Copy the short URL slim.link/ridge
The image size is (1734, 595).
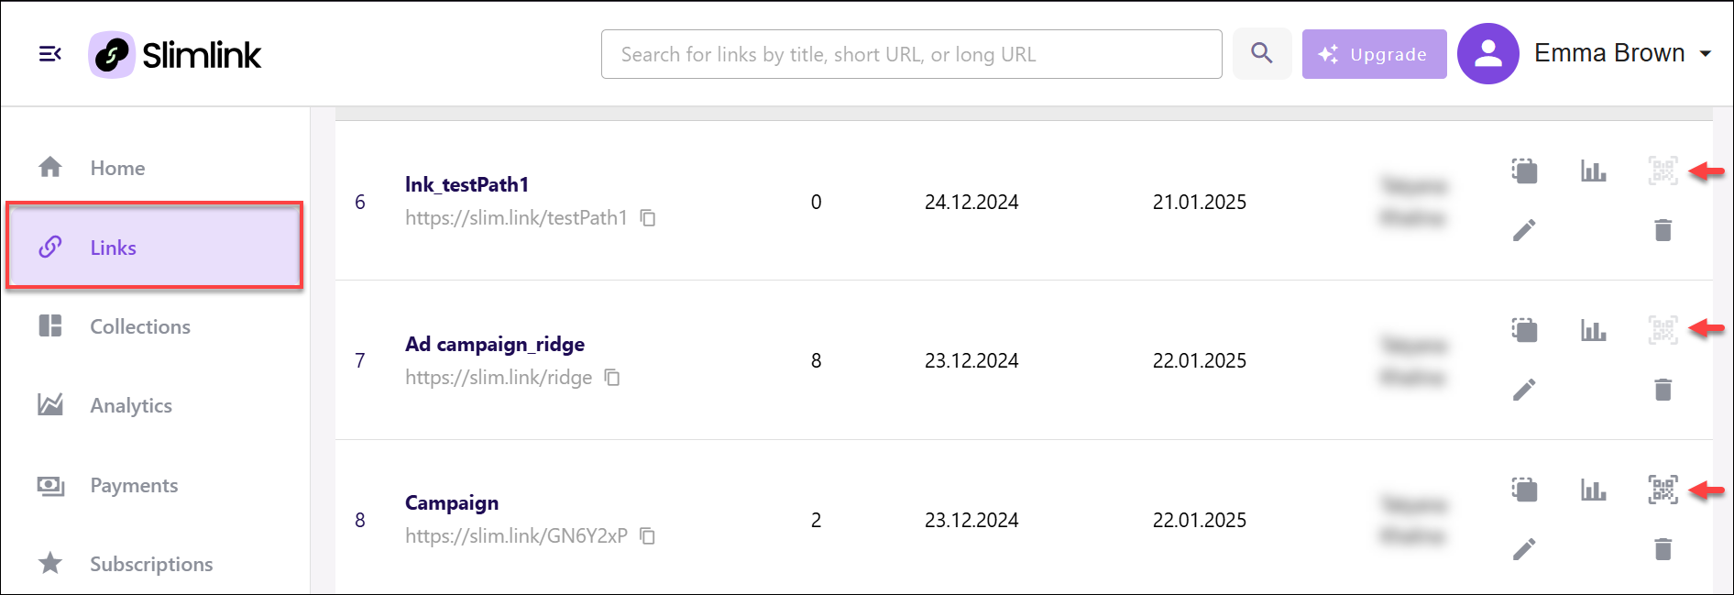coord(612,378)
